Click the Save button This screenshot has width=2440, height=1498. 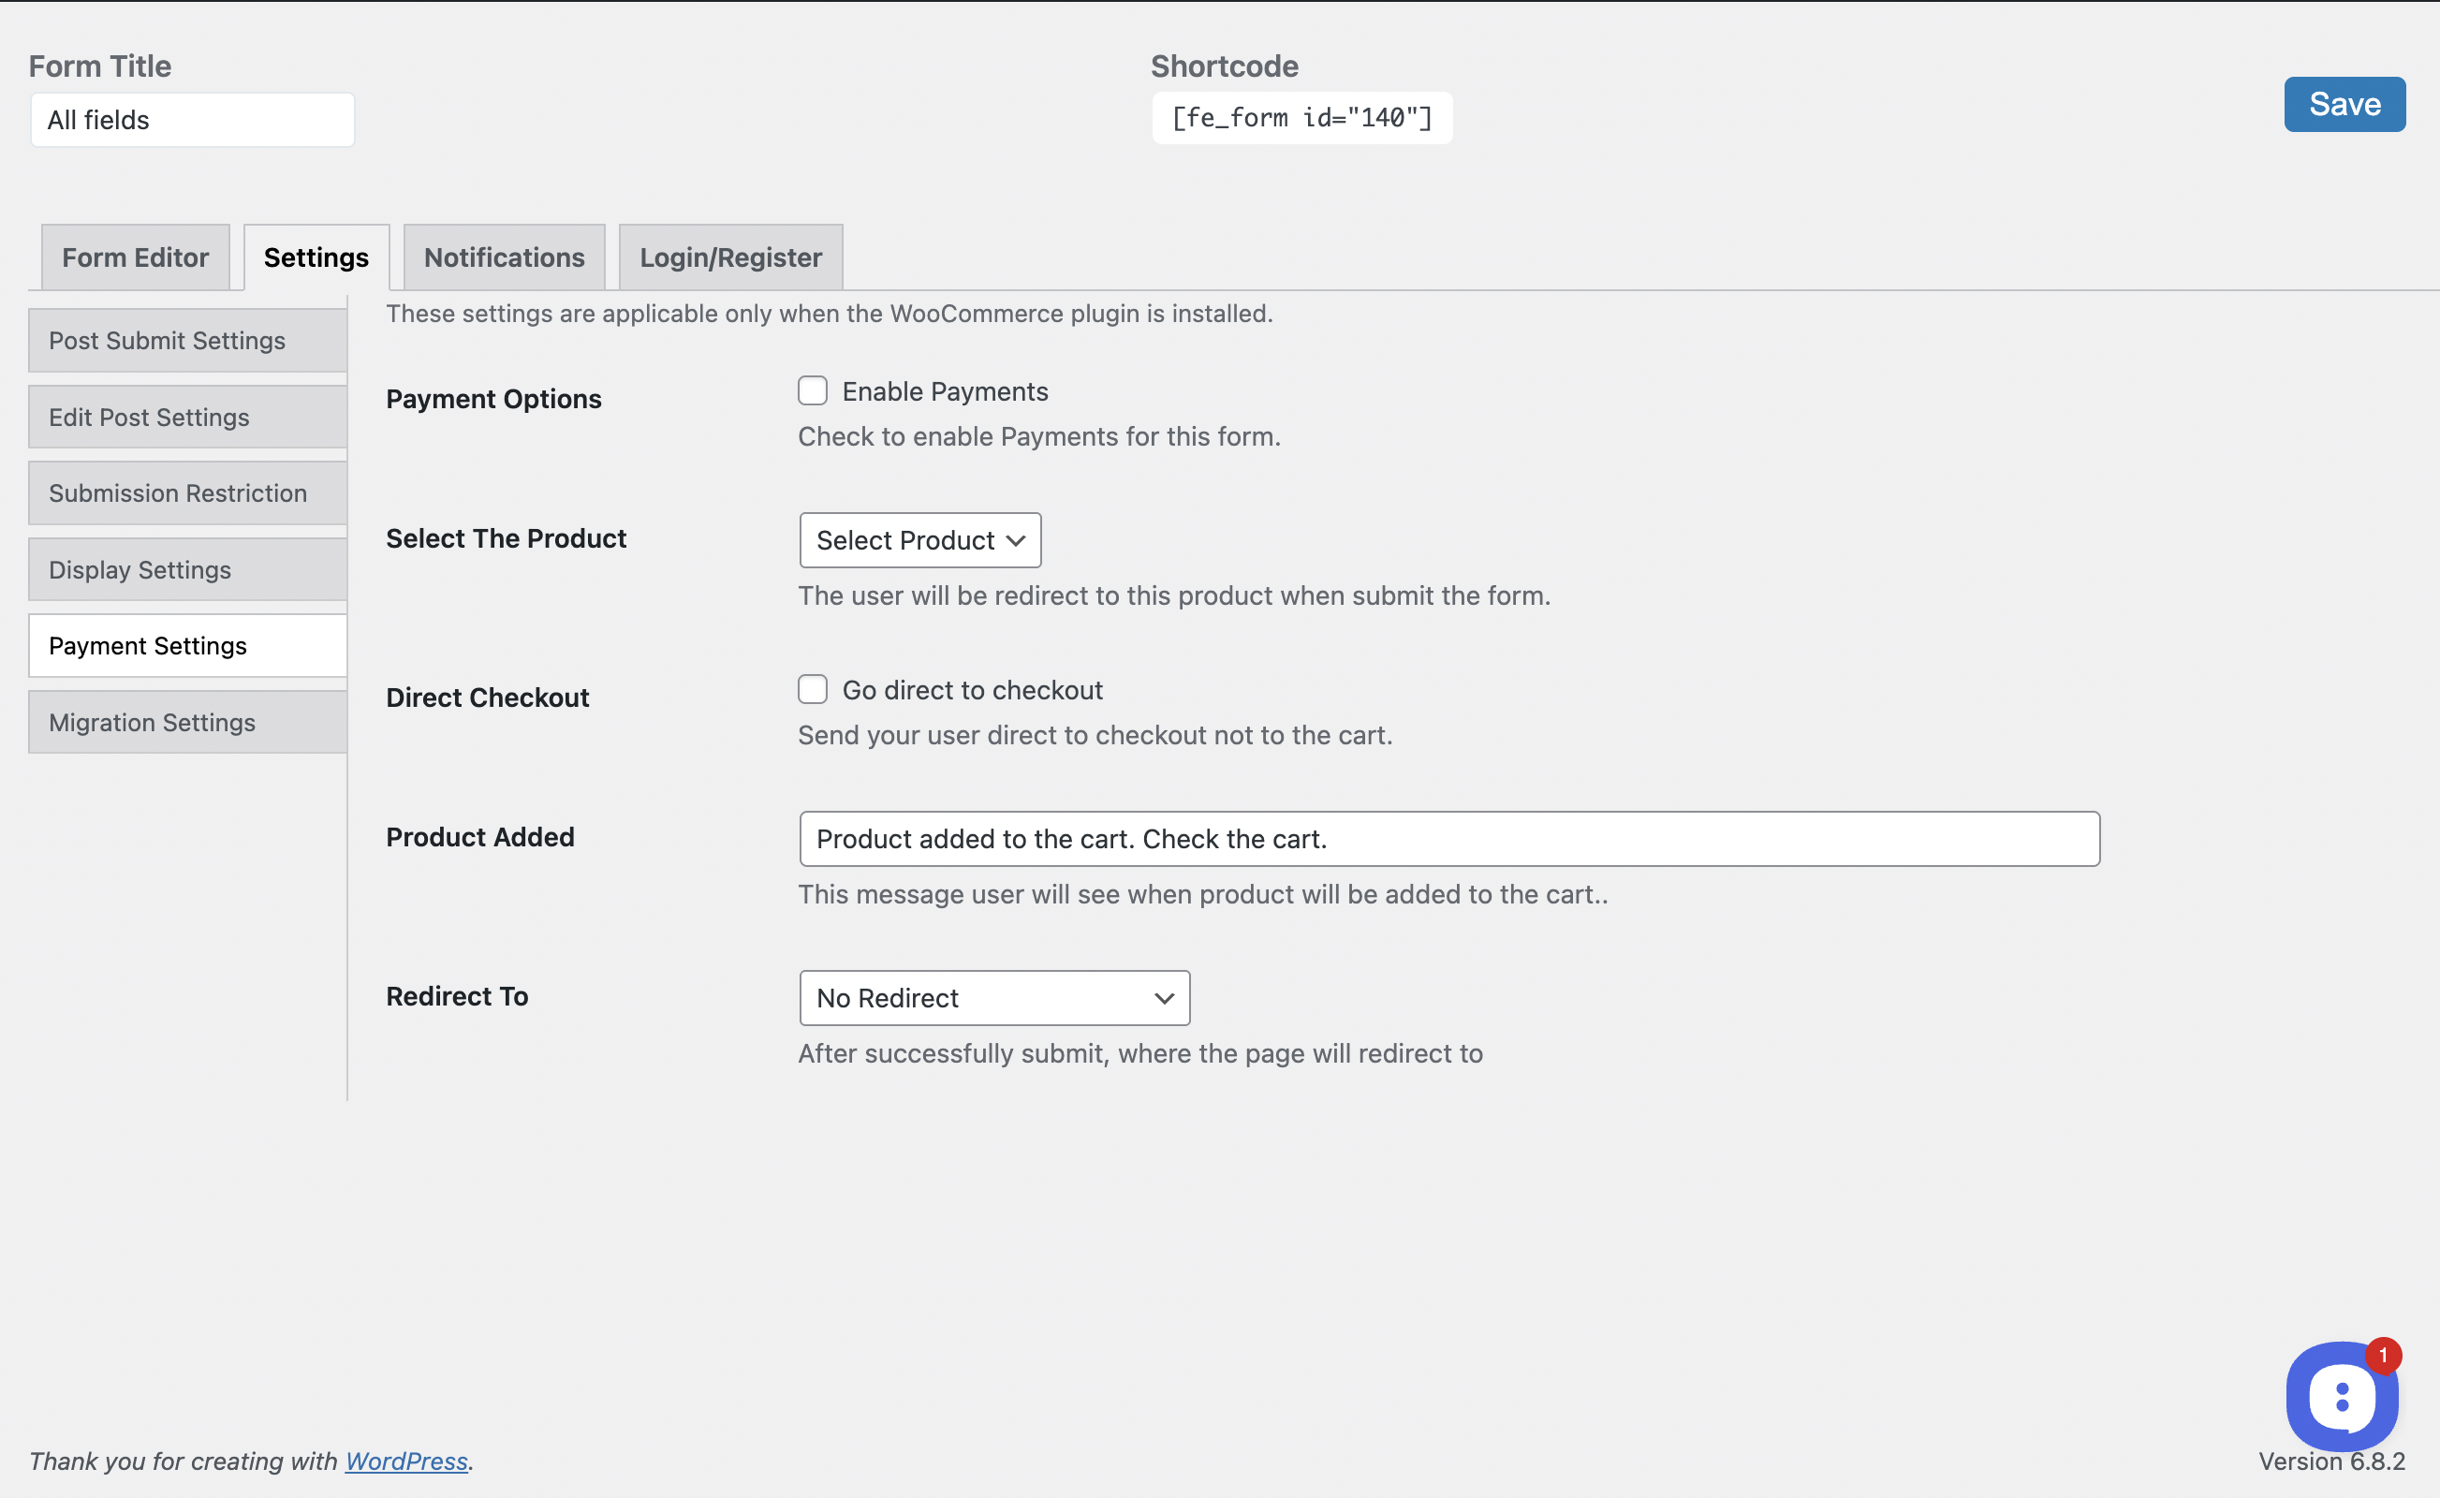(2344, 104)
